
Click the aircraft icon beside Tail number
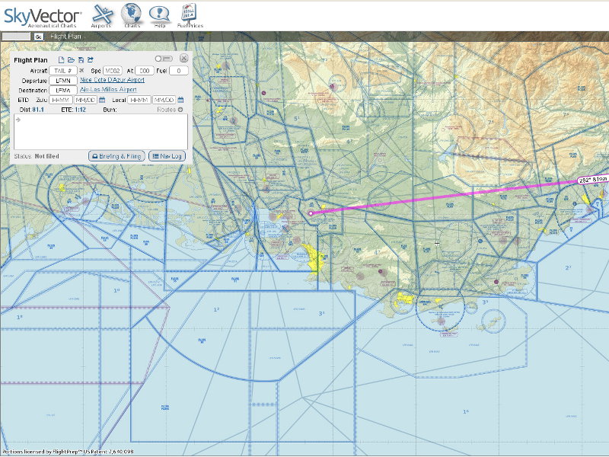point(82,70)
